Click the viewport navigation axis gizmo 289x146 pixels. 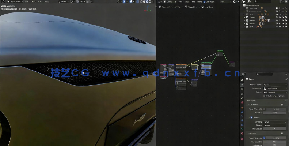pyautogui.click(x=148, y=8)
